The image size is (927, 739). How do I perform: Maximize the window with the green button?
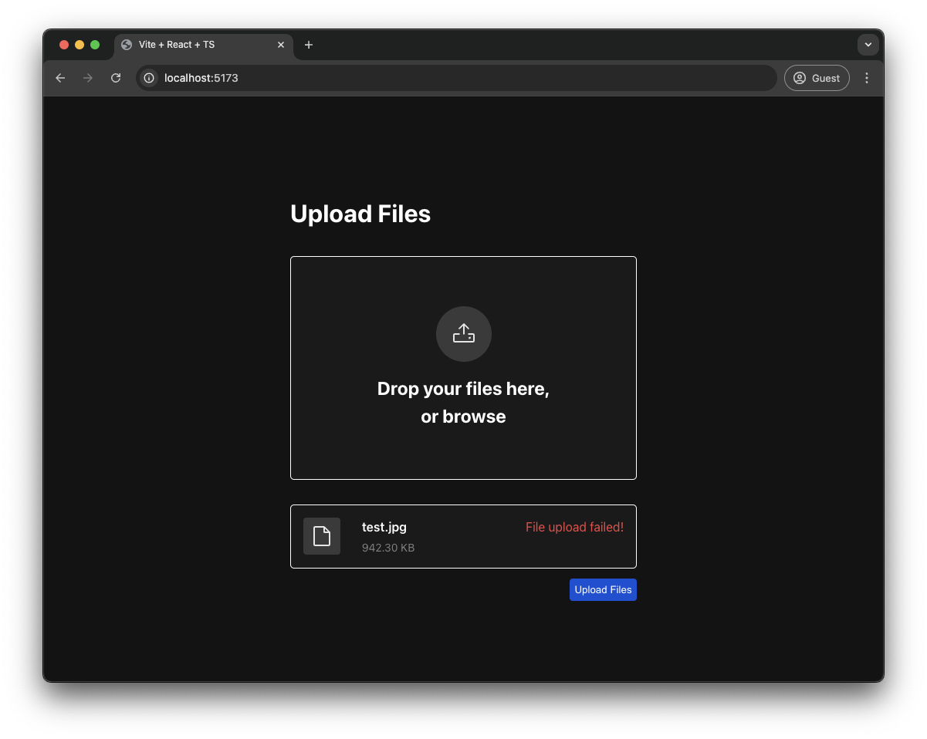point(95,45)
